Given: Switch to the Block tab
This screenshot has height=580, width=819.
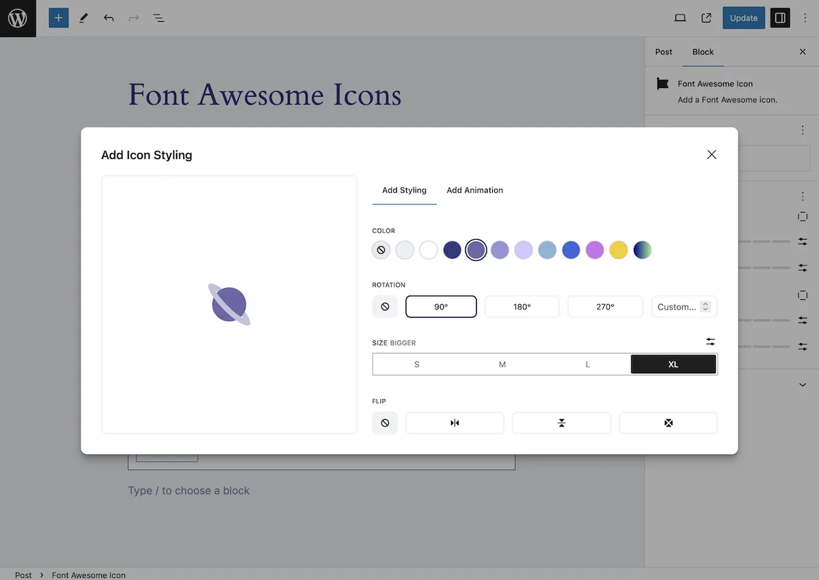Looking at the screenshot, I should (x=703, y=52).
